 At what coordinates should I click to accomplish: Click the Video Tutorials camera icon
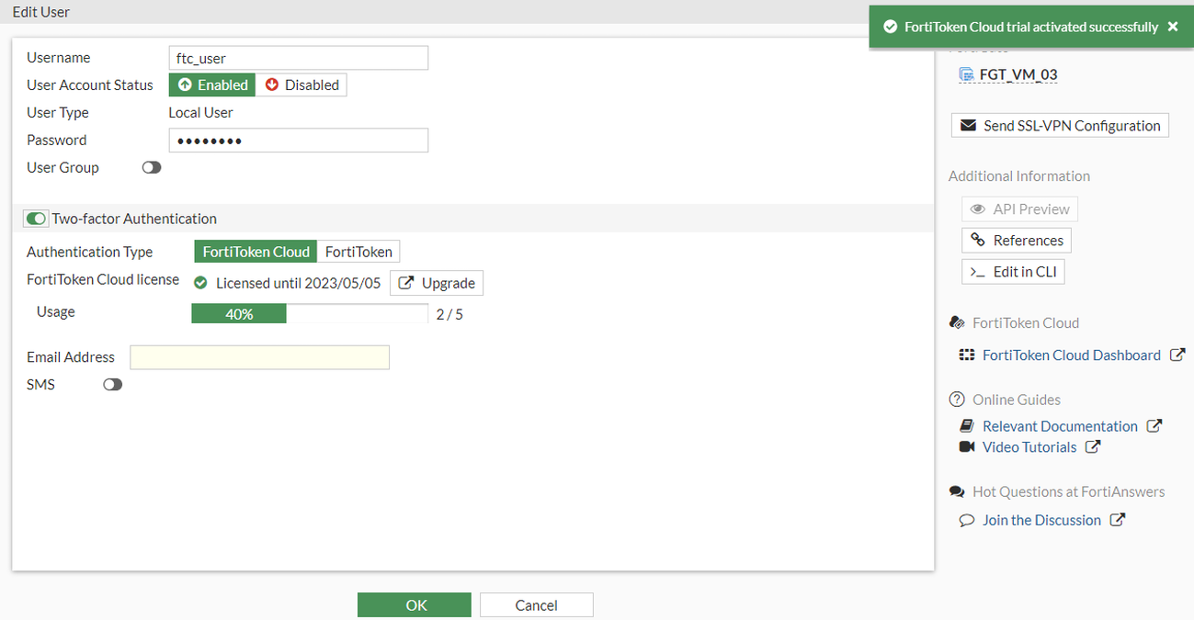tap(966, 446)
